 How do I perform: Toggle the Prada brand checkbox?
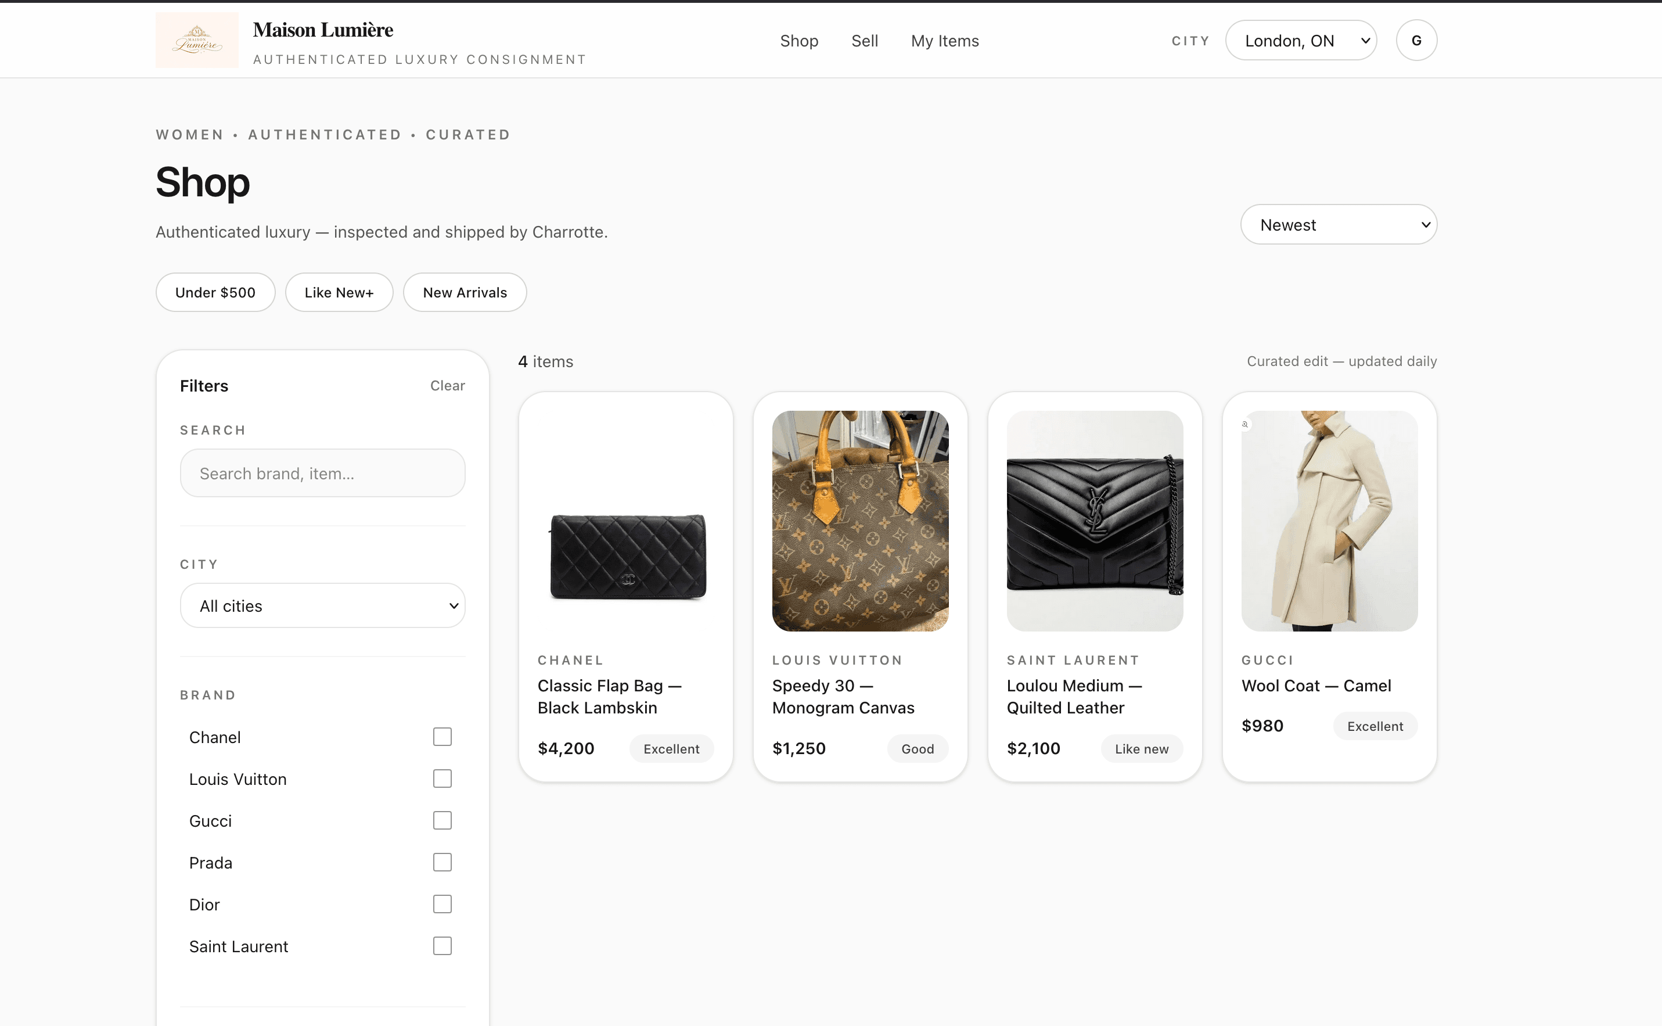pos(442,863)
